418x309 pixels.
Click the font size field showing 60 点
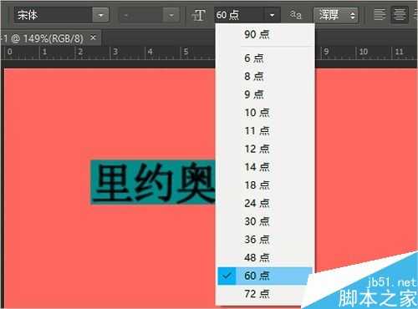tap(239, 15)
